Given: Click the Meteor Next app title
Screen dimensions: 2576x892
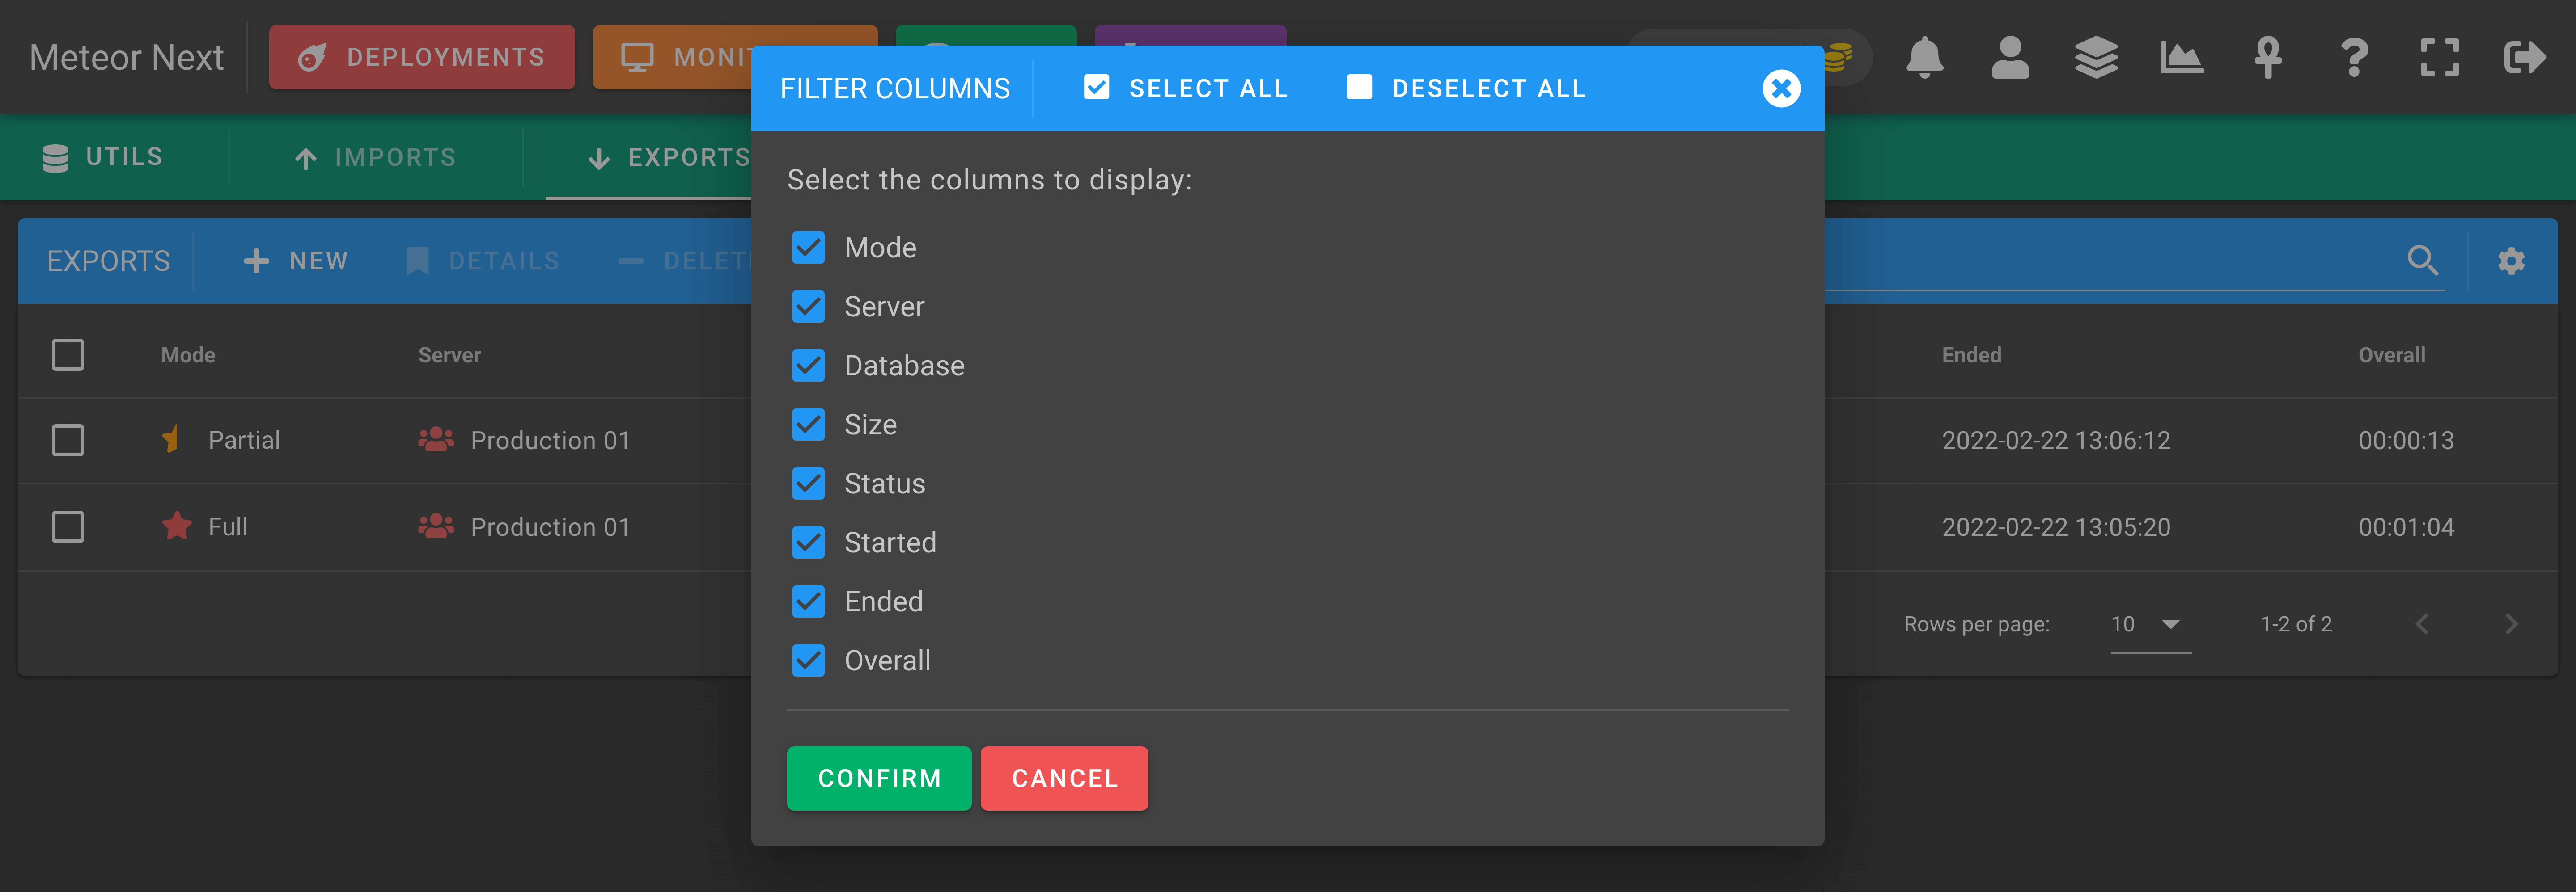Looking at the screenshot, I should tap(126, 58).
